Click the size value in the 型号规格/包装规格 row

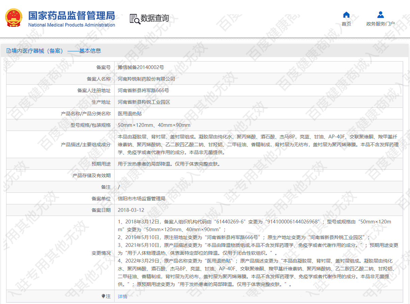(154, 125)
